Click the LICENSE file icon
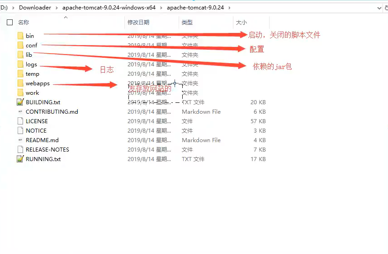388x254 pixels. pos(20,121)
